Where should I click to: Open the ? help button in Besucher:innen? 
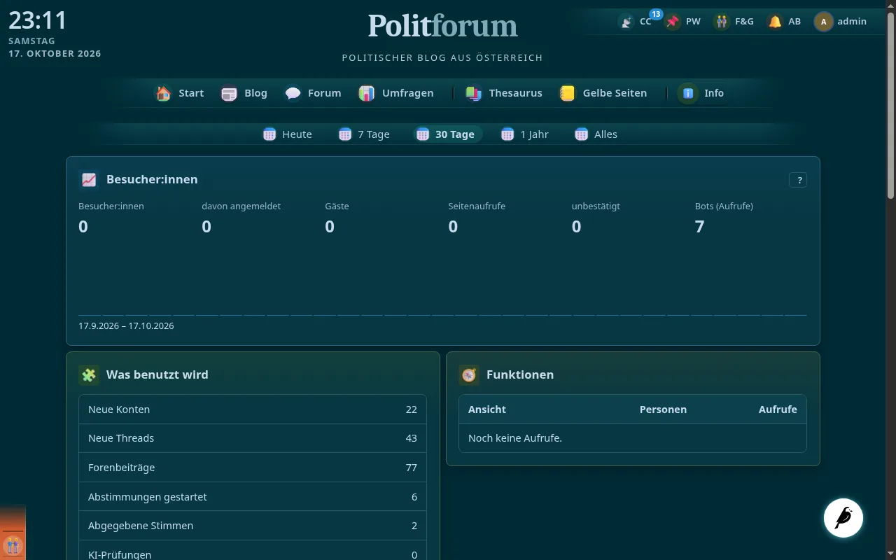(x=798, y=180)
